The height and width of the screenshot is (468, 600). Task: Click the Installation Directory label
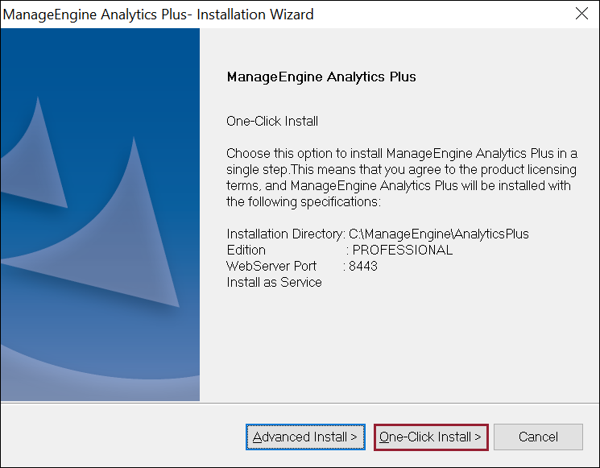(286, 234)
